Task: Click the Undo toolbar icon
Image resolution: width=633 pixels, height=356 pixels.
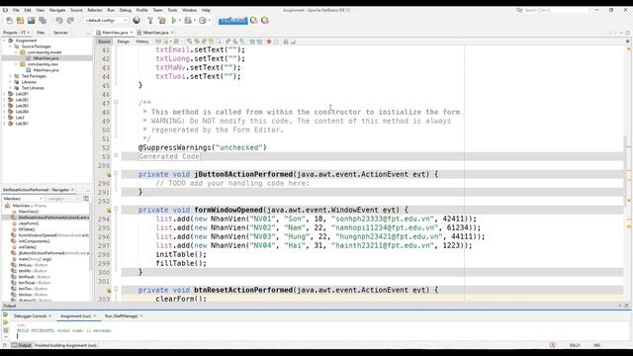Action: point(59,20)
